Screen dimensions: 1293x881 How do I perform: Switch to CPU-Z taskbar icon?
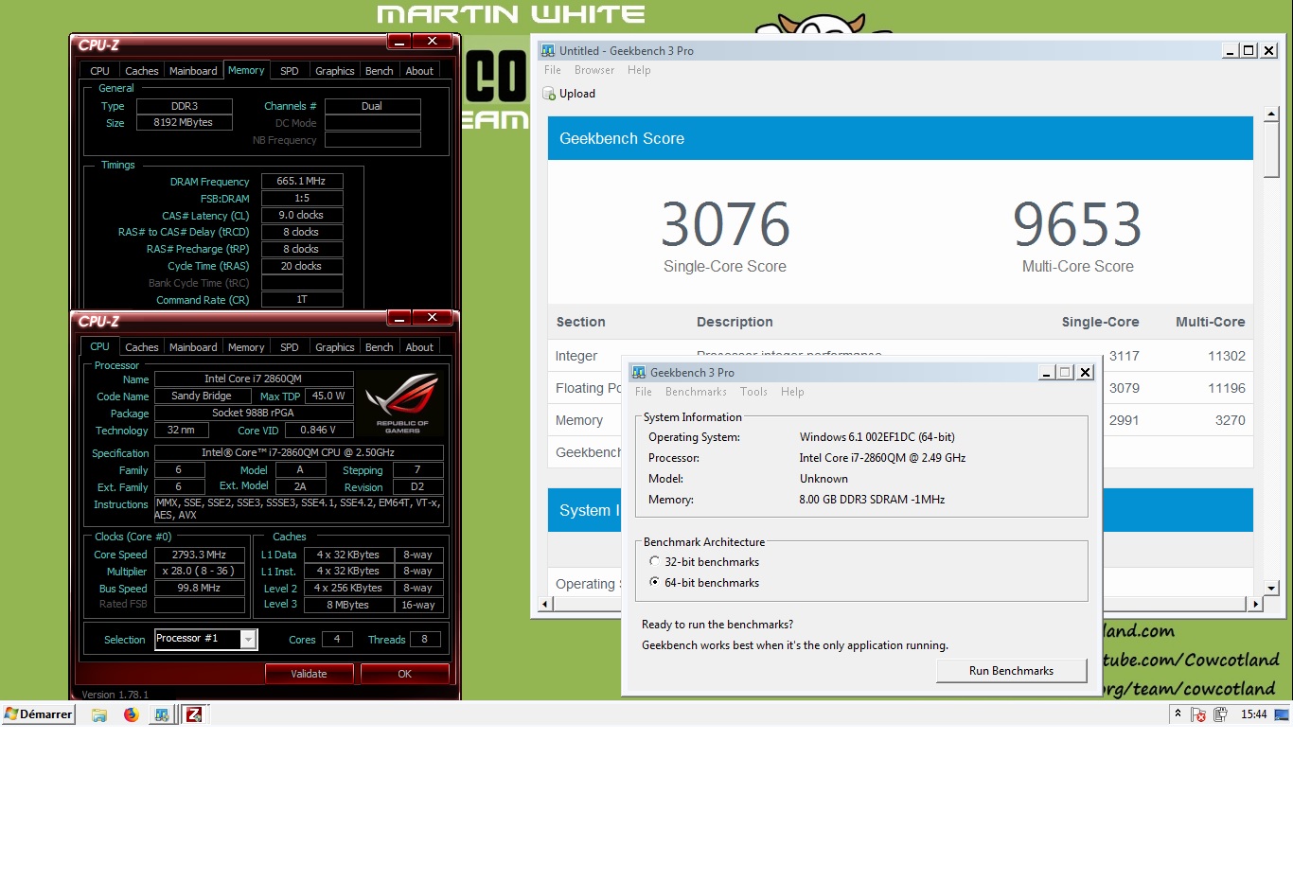click(x=194, y=714)
